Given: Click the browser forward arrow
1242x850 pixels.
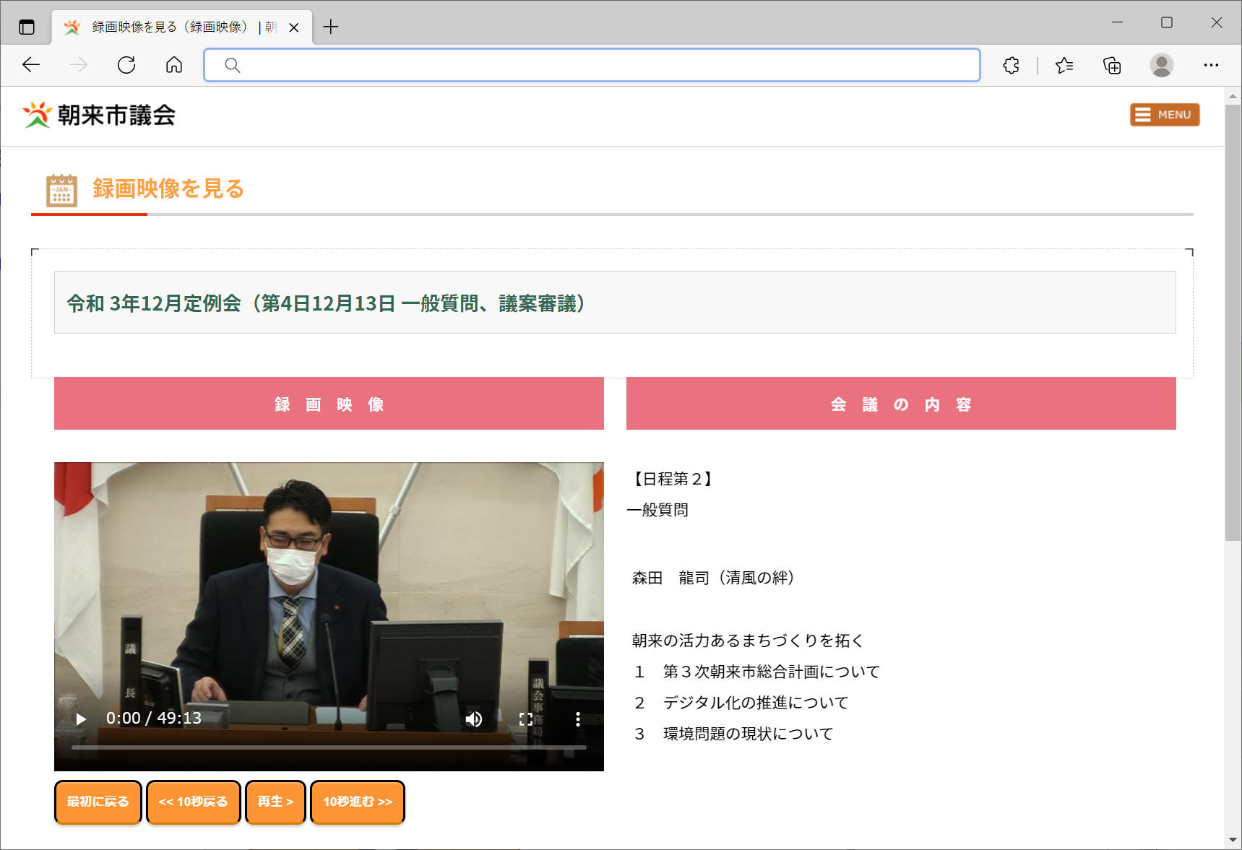Looking at the screenshot, I should click(x=79, y=65).
